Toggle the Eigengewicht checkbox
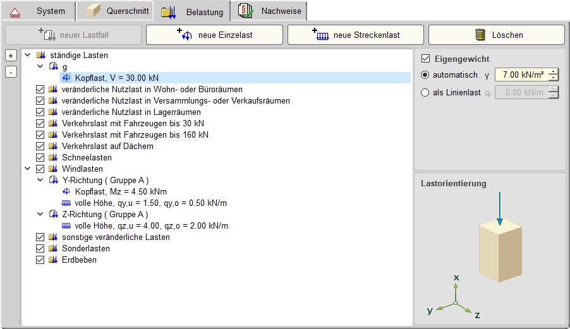 click(x=425, y=59)
